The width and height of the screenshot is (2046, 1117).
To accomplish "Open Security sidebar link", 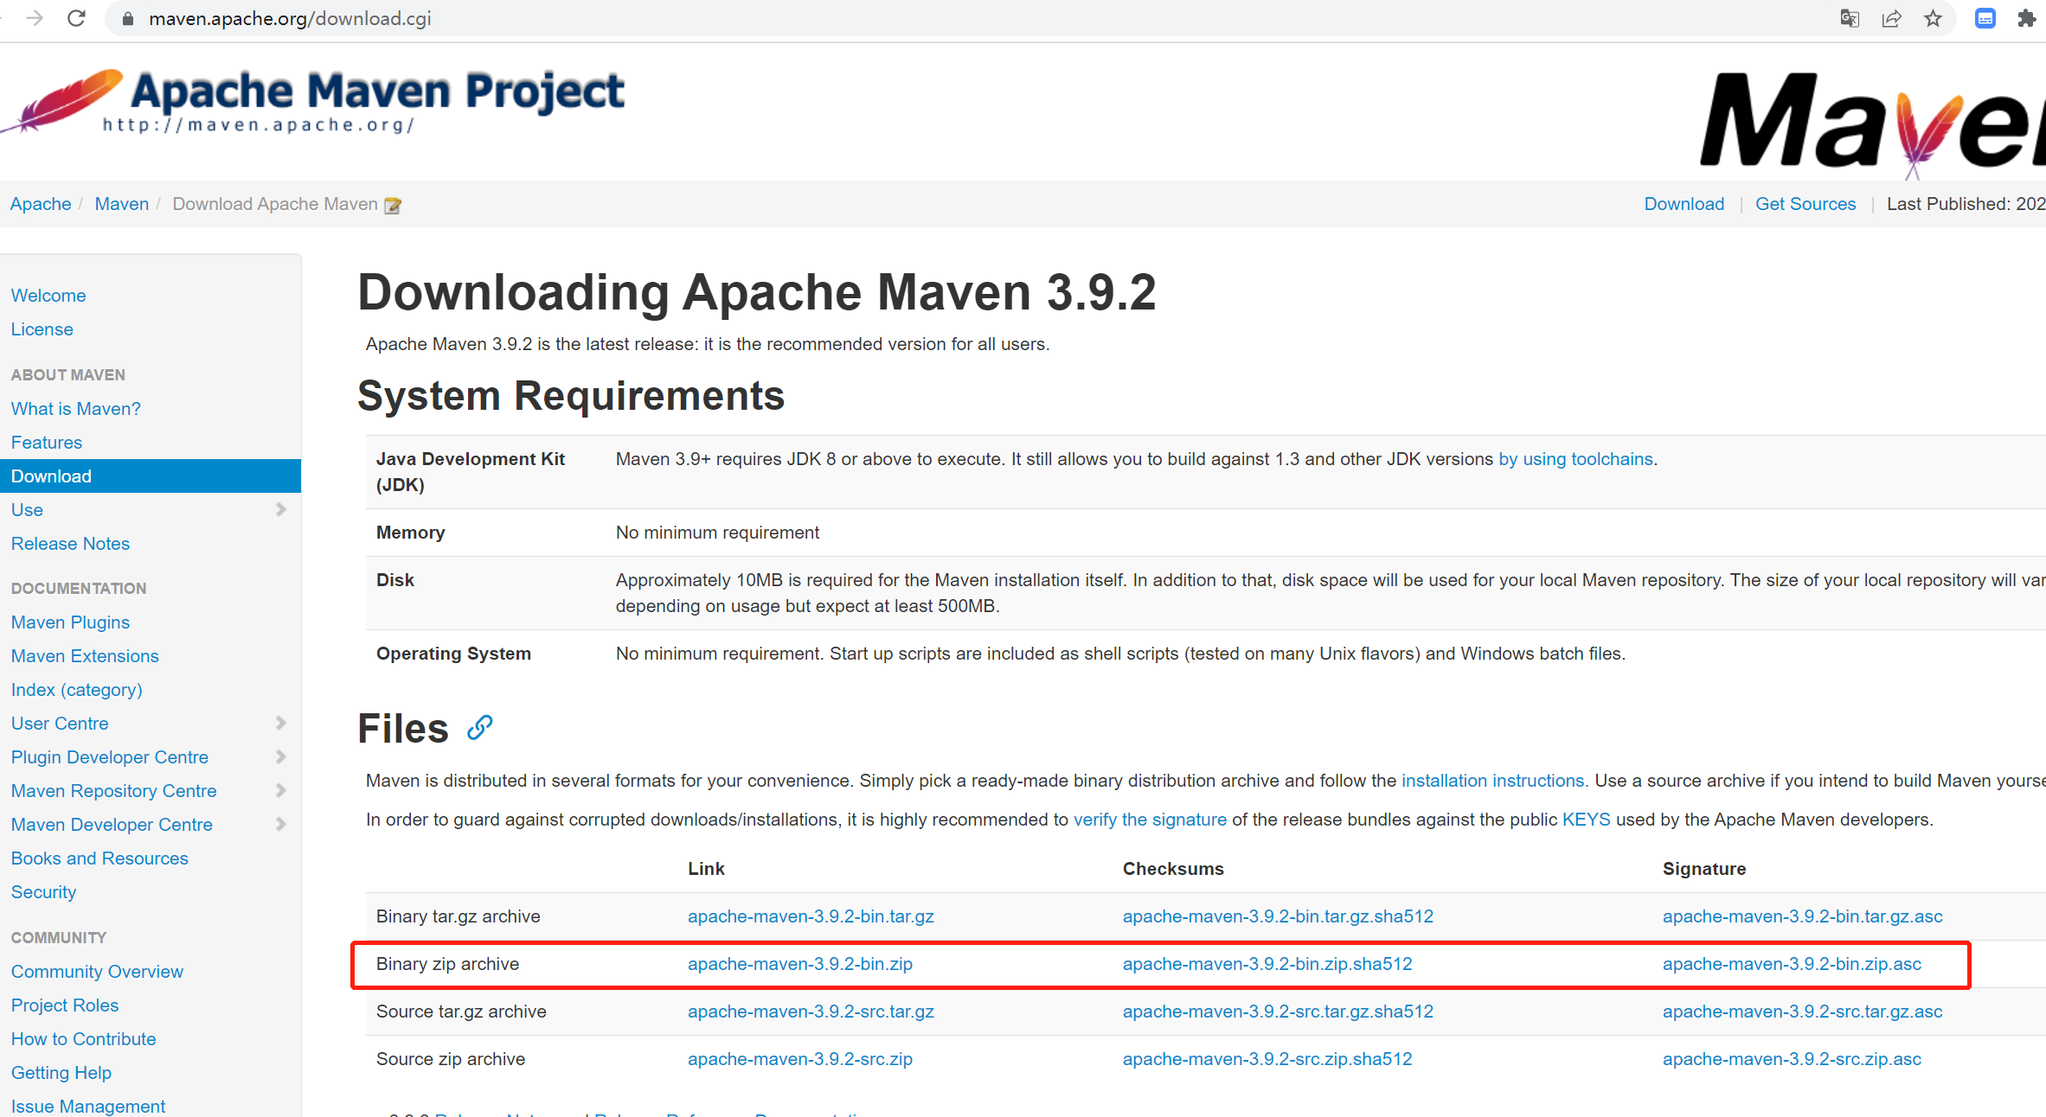I will point(44,892).
